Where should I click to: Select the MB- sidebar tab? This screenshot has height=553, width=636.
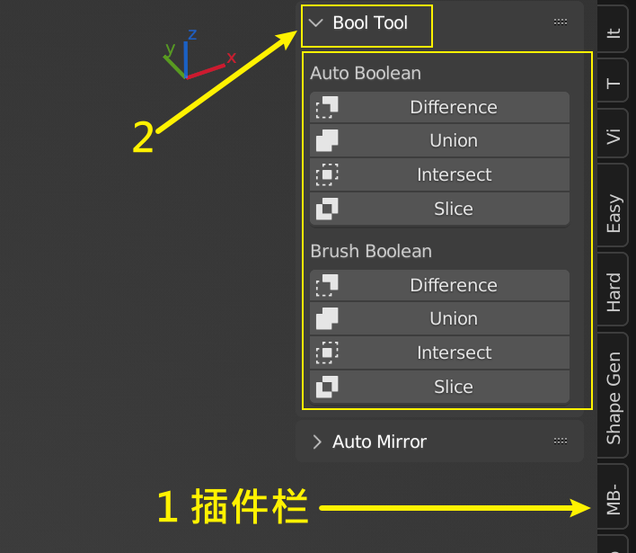[x=613, y=496]
